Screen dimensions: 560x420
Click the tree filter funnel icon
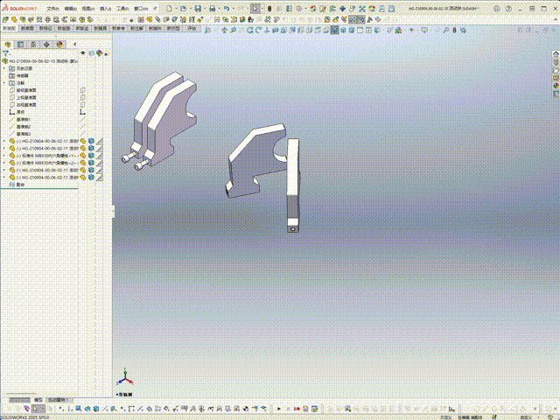click(x=5, y=52)
